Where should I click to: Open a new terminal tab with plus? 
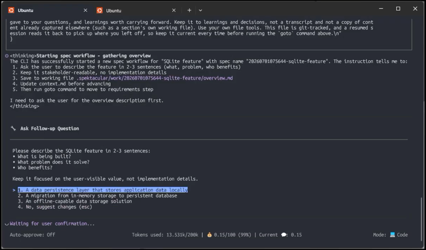[x=189, y=10]
